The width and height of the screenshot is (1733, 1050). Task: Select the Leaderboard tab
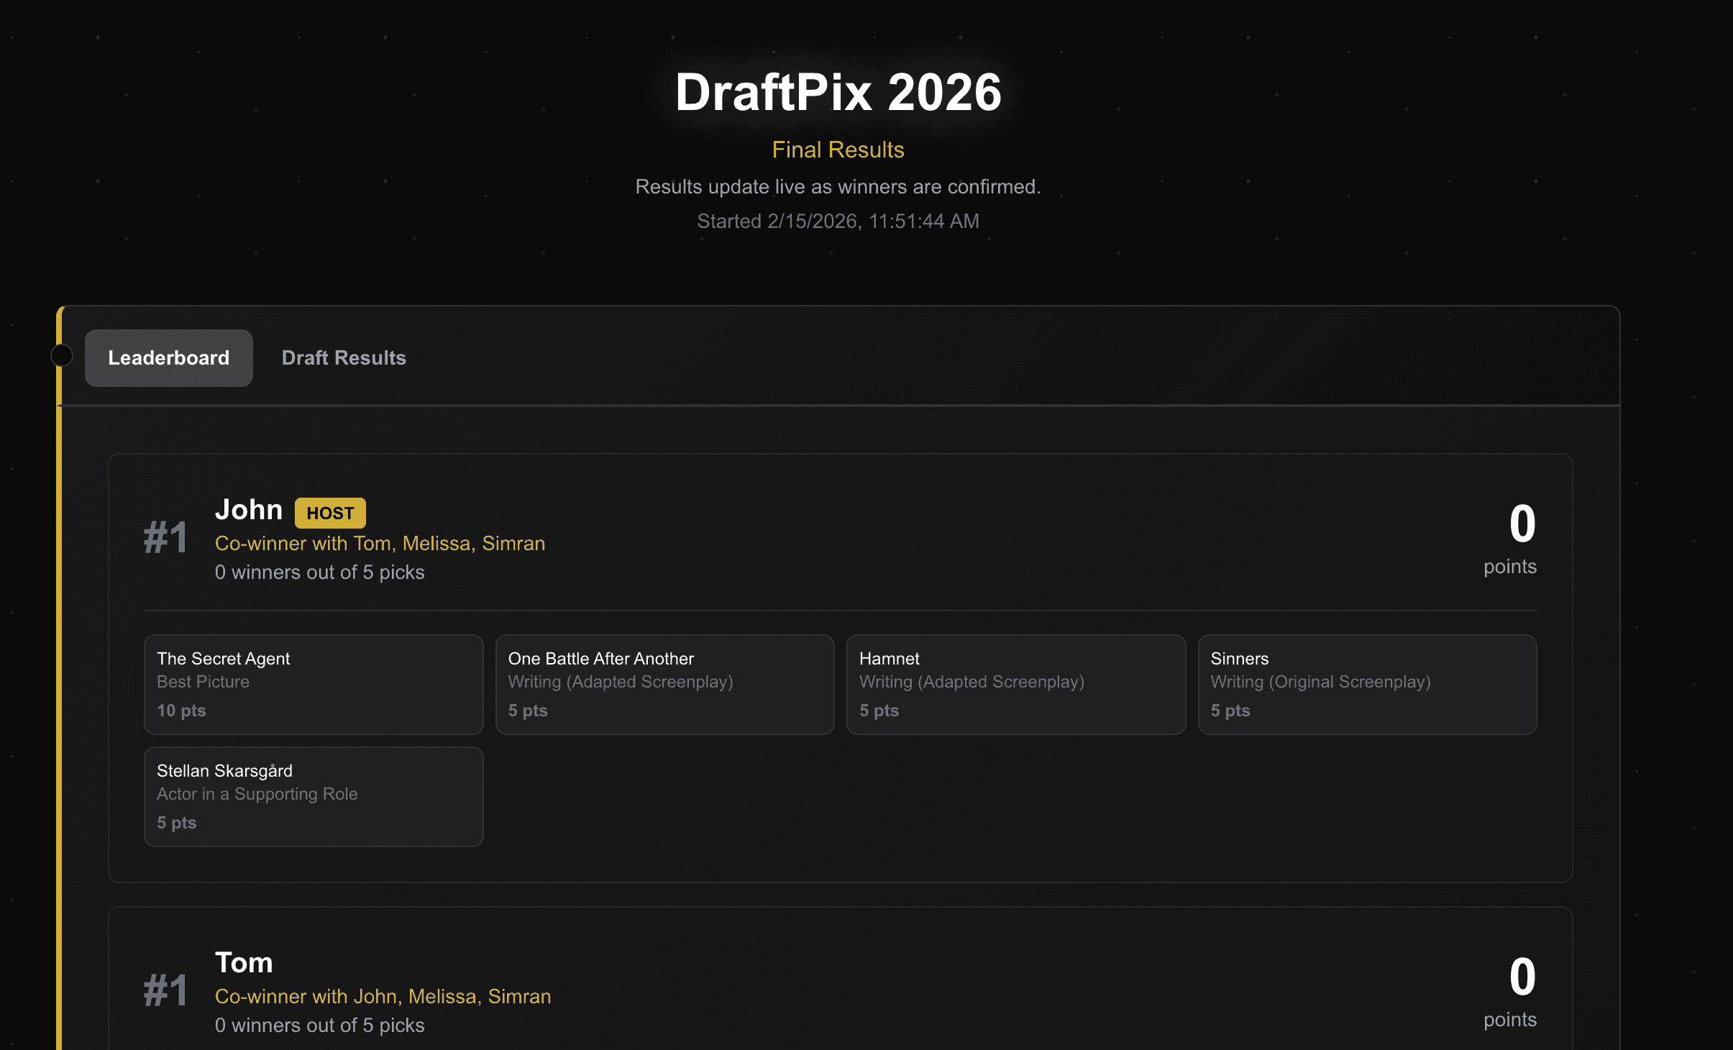[168, 357]
